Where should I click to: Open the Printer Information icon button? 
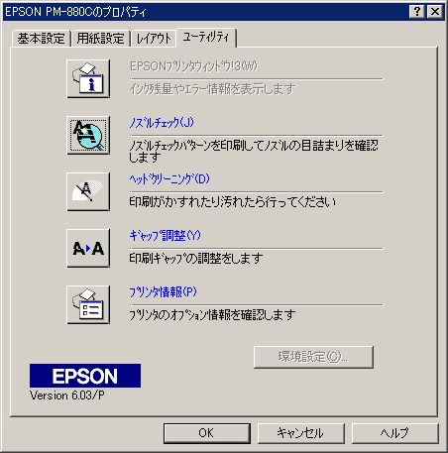coord(88,304)
